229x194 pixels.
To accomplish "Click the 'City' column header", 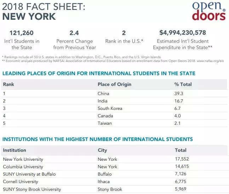I will [102, 151].
